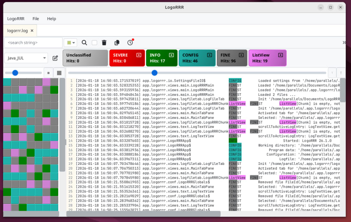Open the LogoRRR menu
This screenshot has width=351, height=222.
point(16,18)
